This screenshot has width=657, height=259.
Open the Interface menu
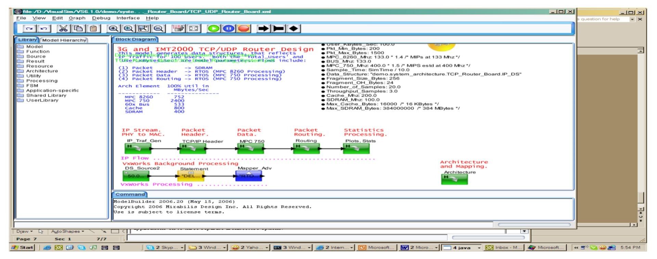(128, 18)
